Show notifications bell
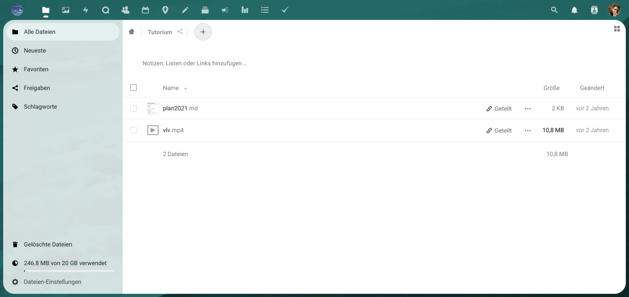 pyautogui.click(x=574, y=10)
